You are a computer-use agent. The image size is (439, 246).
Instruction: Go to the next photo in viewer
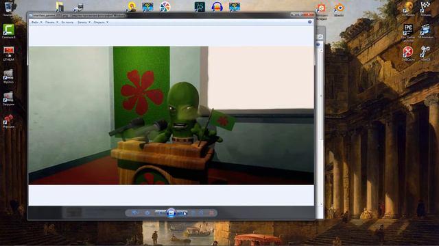coord(182,213)
